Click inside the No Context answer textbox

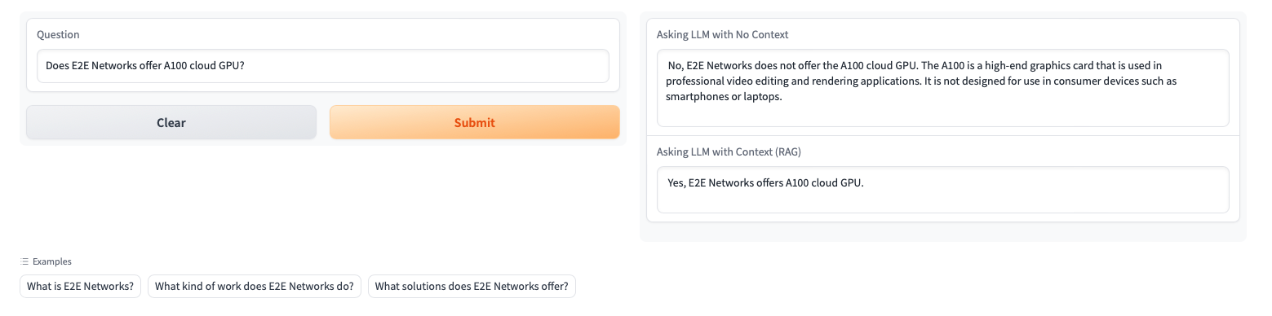942,88
